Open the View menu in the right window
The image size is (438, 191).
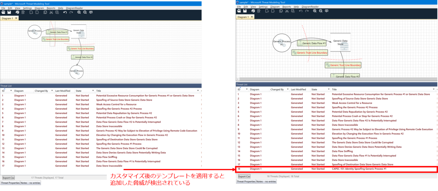(253, 7)
